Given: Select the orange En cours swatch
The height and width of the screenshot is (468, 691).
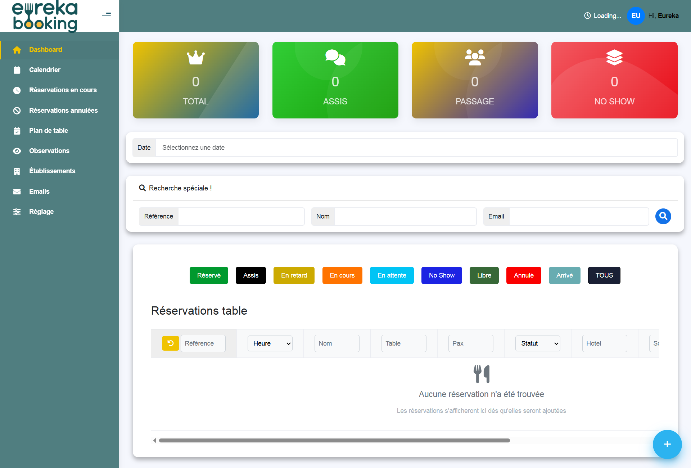Looking at the screenshot, I should coord(342,275).
